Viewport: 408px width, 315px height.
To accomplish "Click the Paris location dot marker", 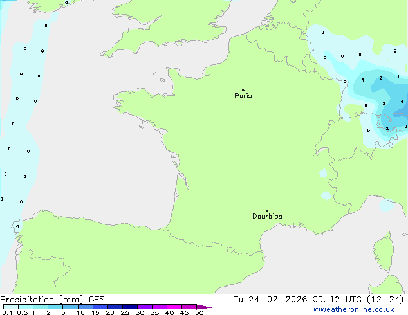I will click(243, 90).
